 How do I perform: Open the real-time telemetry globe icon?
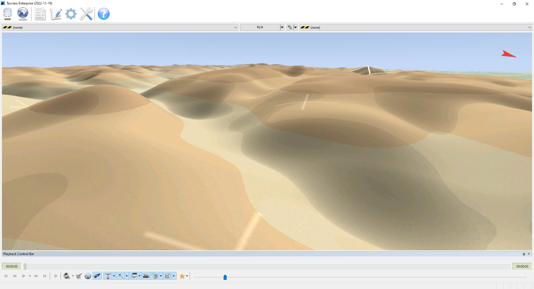click(x=23, y=14)
